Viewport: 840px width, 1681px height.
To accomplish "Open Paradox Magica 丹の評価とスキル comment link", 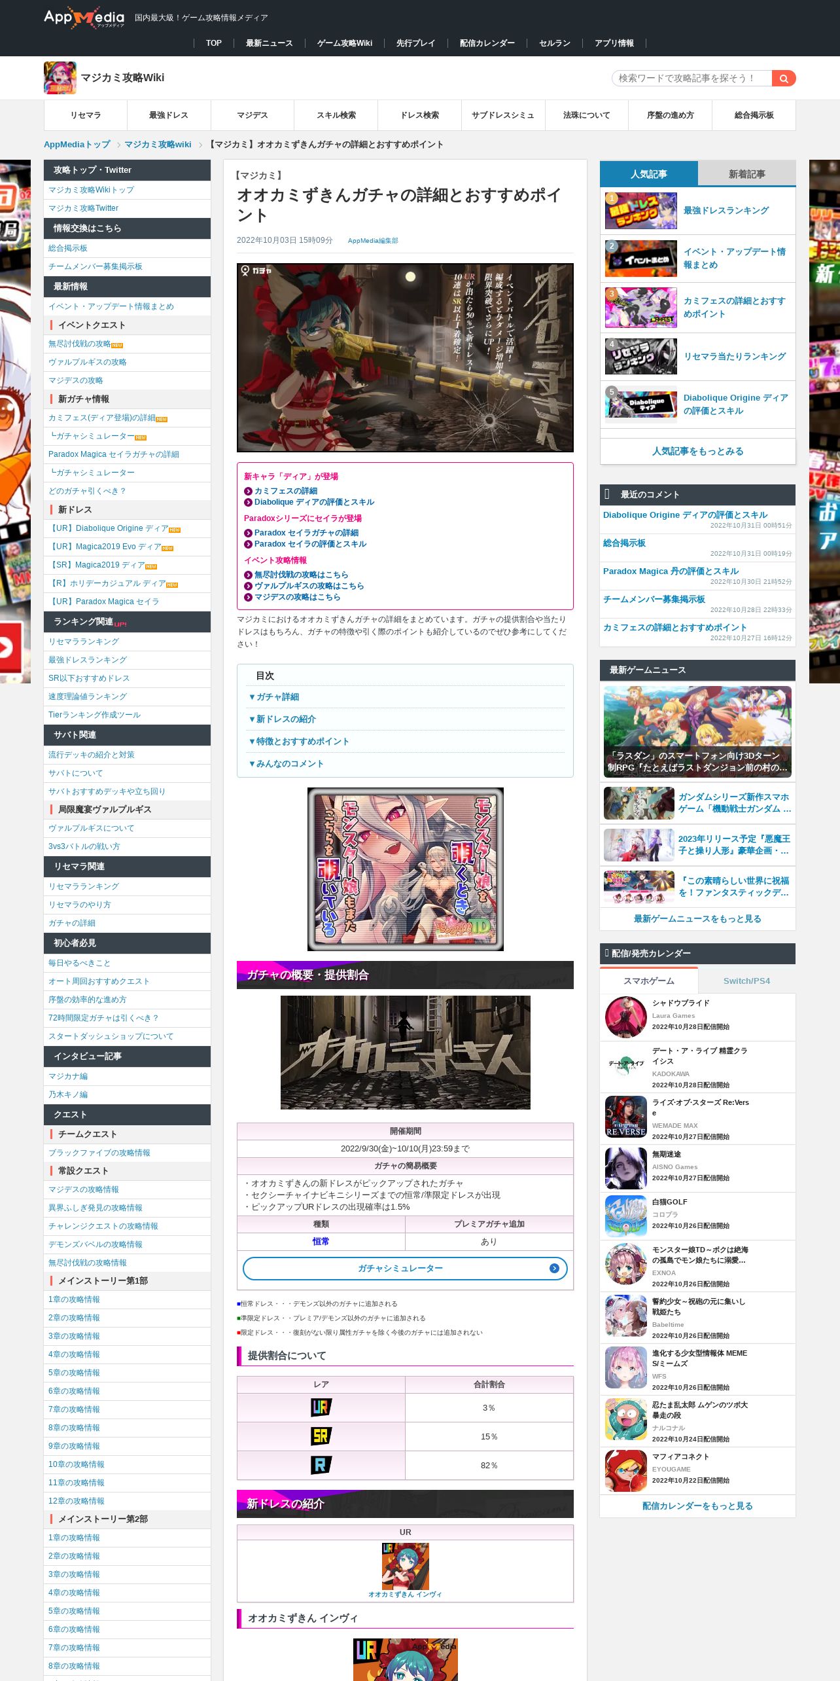I will [671, 571].
